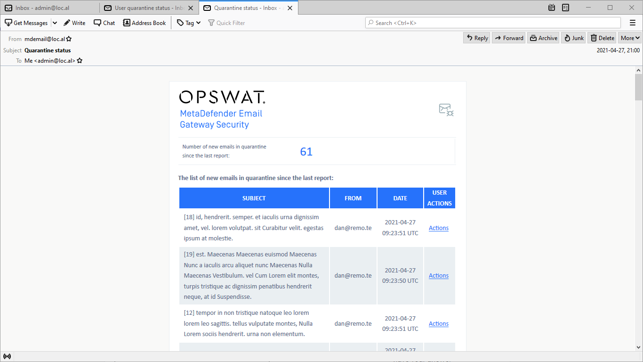
Task: Click the Quarantine status subject text
Action: pyautogui.click(x=48, y=50)
